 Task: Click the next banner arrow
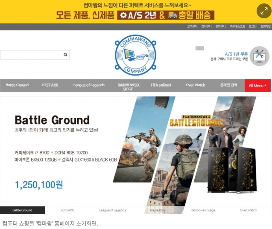pyautogui.click(x=202, y=48)
